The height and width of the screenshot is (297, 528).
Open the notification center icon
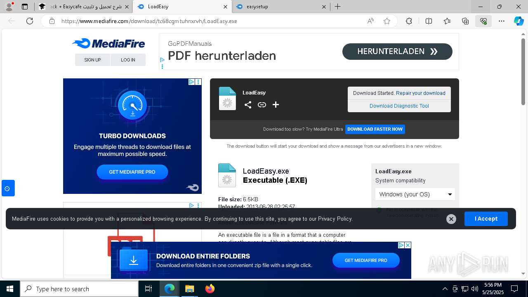514,289
